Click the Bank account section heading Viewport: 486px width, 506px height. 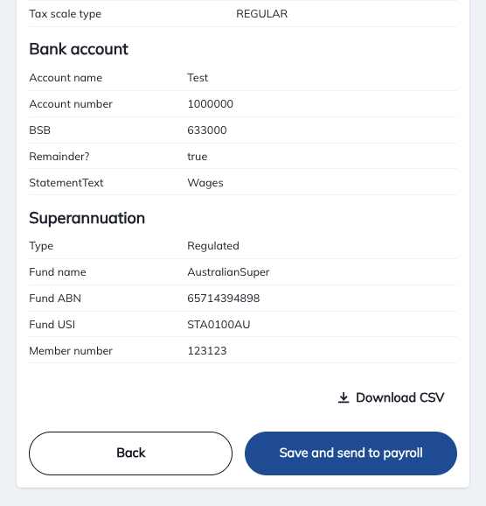click(79, 49)
